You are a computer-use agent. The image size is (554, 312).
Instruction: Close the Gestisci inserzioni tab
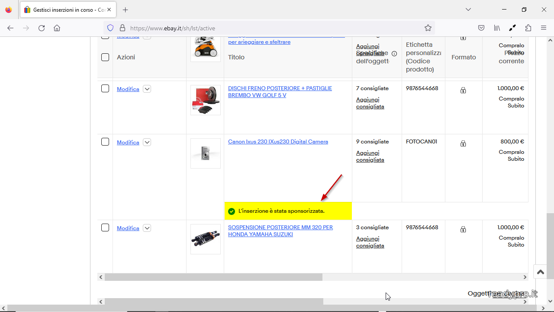coord(109,10)
